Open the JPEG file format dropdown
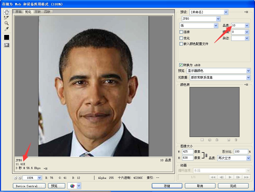255x192 pixels. (201, 19)
